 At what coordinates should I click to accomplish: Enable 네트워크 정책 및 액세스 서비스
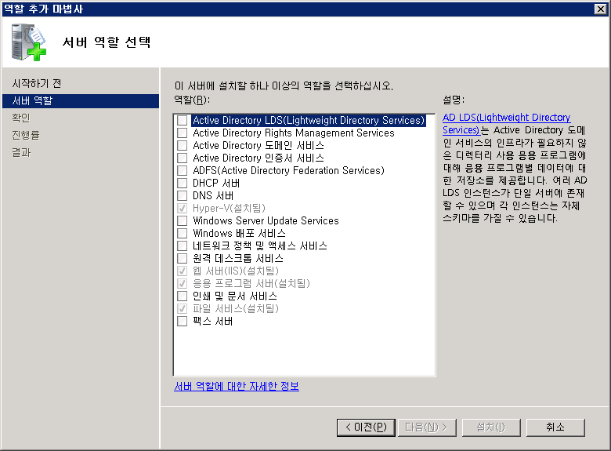183,246
